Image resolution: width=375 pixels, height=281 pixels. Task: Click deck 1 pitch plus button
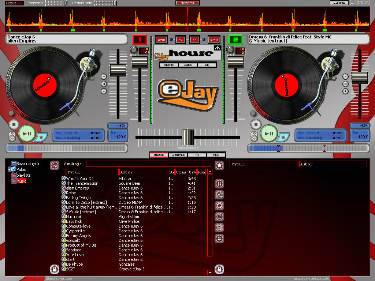point(104,91)
